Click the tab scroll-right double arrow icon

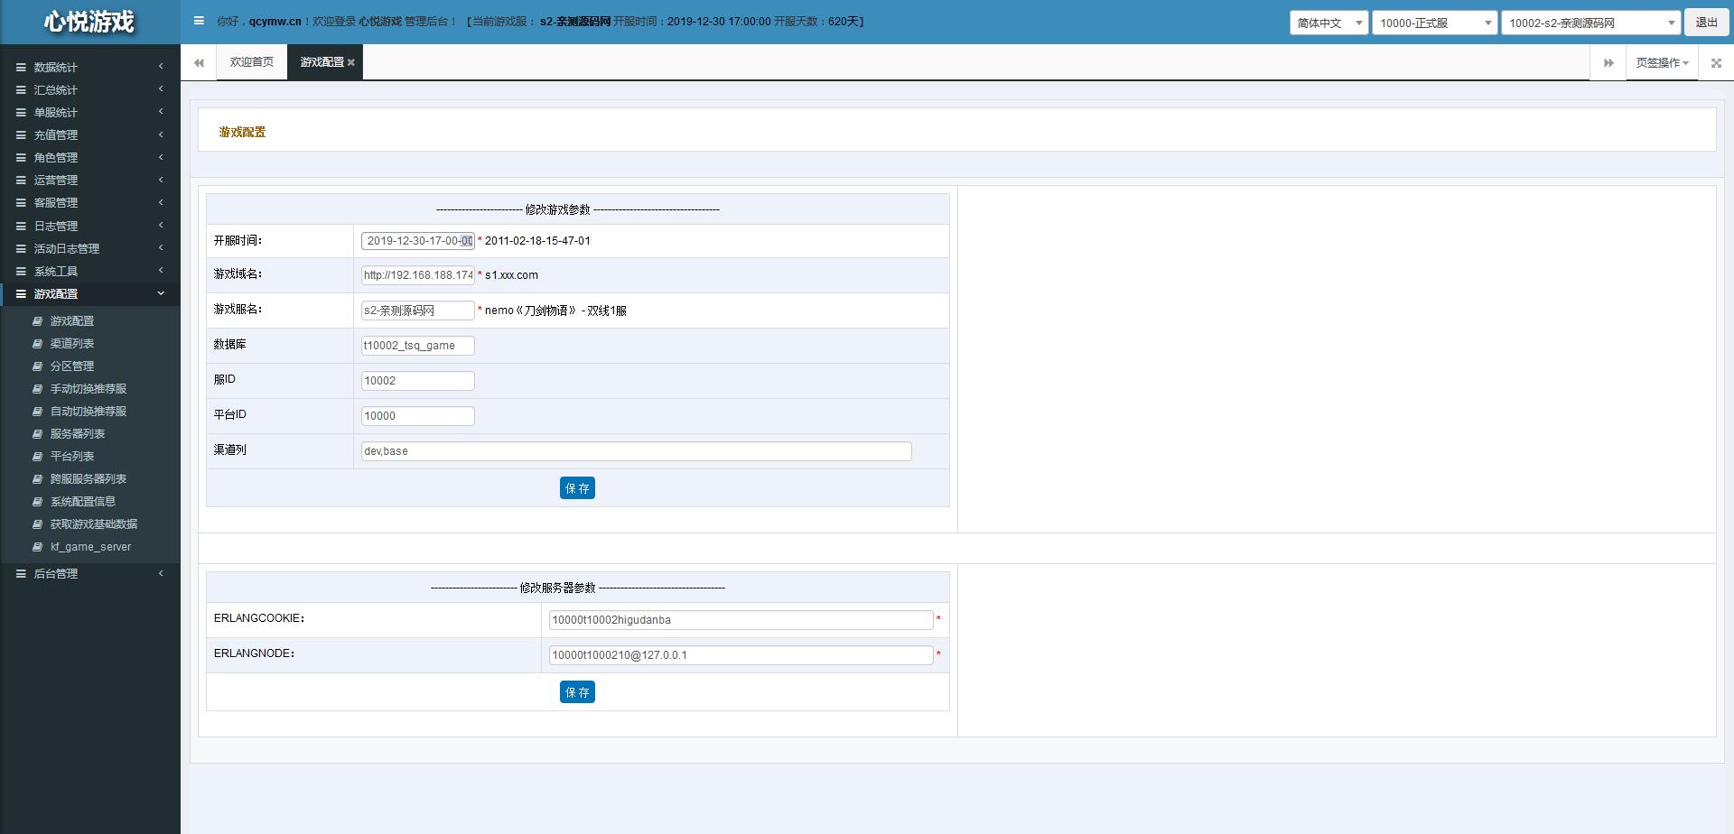tap(1608, 62)
